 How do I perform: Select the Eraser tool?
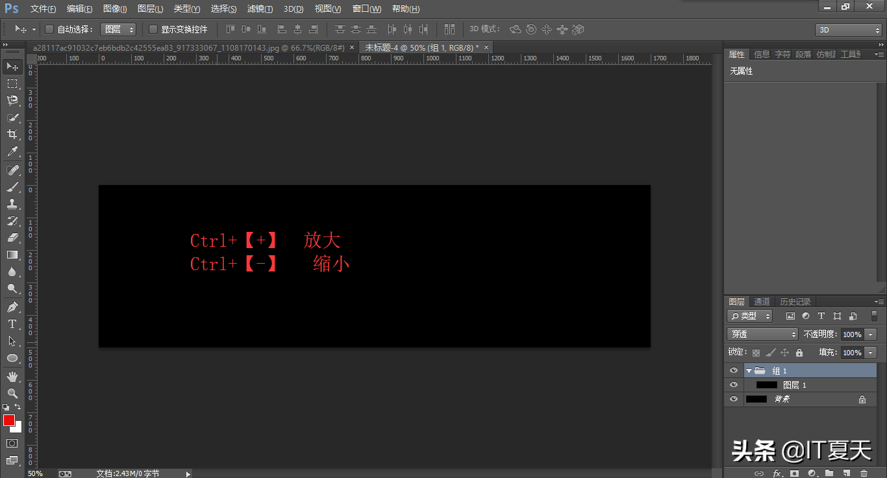click(x=12, y=238)
